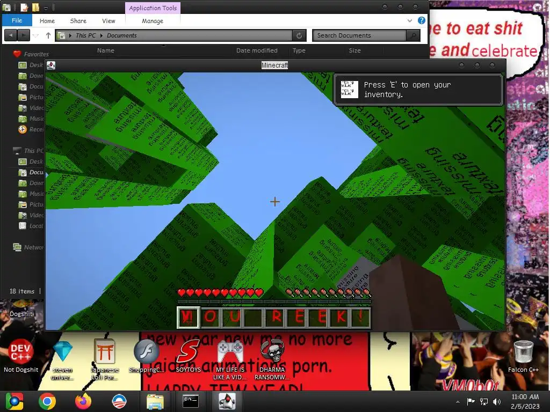Switch to command prompt on taskbar
550x412 pixels.
(x=191, y=401)
